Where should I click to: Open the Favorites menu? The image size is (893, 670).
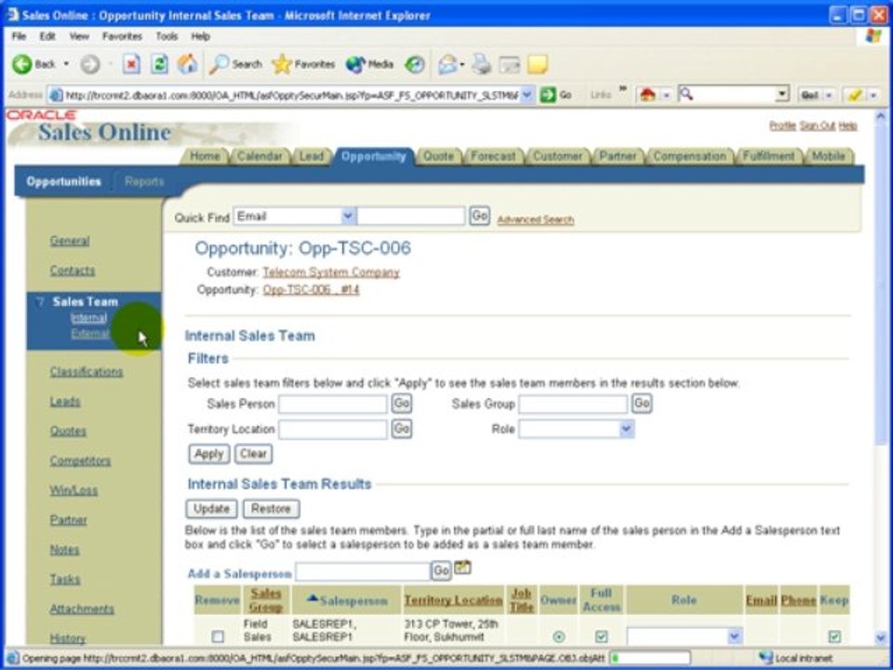click(122, 36)
